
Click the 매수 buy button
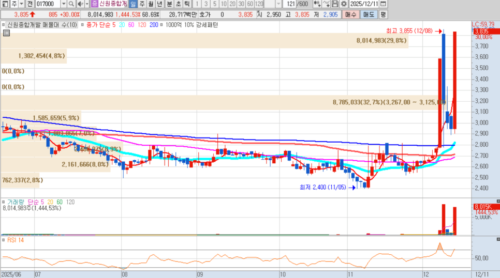tap(351, 14)
